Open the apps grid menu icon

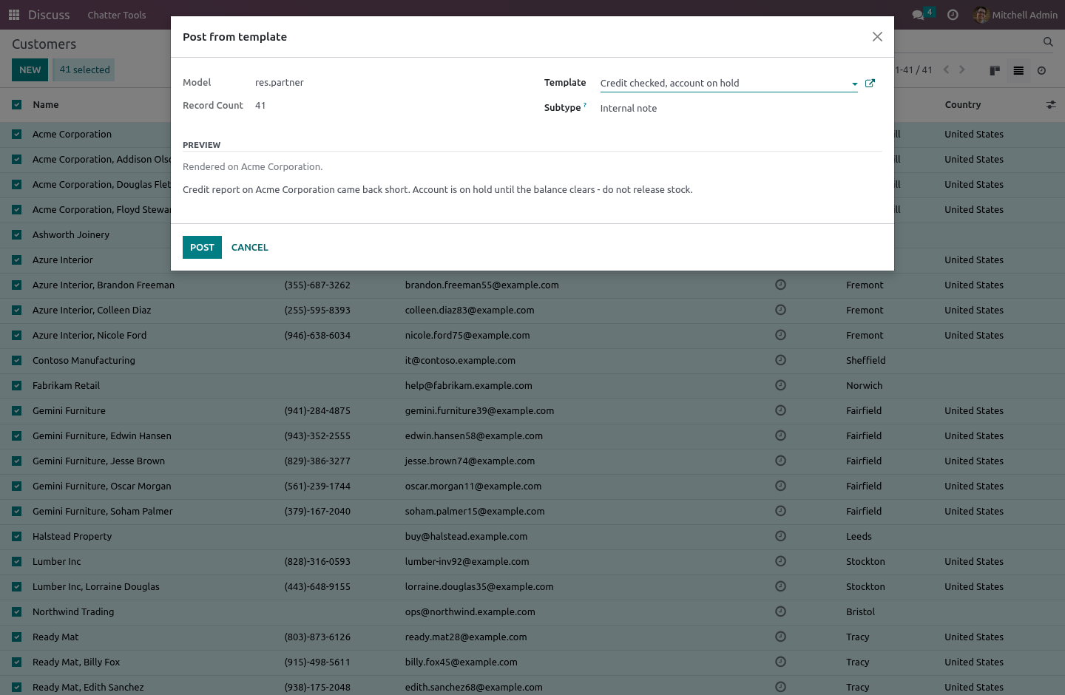pos(14,15)
